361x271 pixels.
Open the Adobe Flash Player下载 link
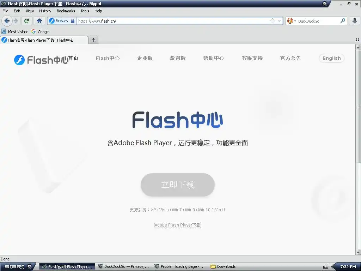tap(178, 225)
